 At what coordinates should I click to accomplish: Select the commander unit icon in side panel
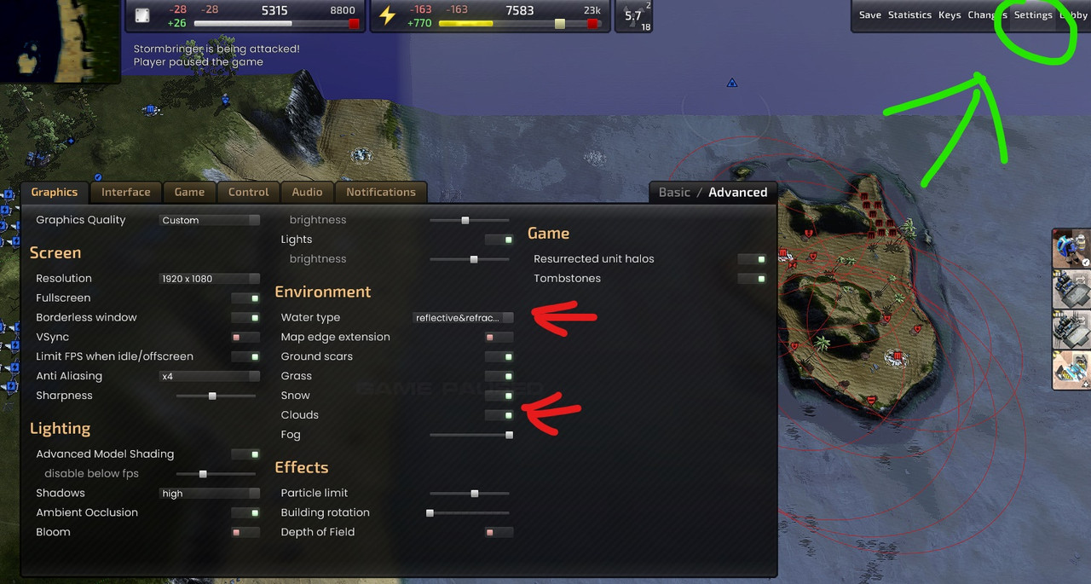click(x=1071, y=248)
